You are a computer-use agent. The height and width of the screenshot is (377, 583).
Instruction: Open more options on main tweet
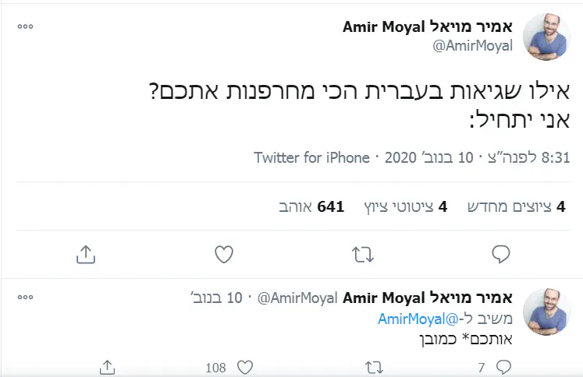tap(26, 26)
